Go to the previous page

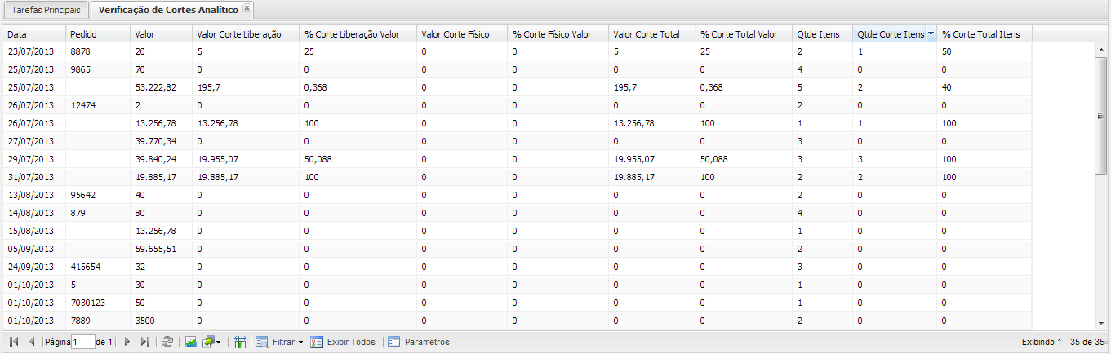click(32, 342)
